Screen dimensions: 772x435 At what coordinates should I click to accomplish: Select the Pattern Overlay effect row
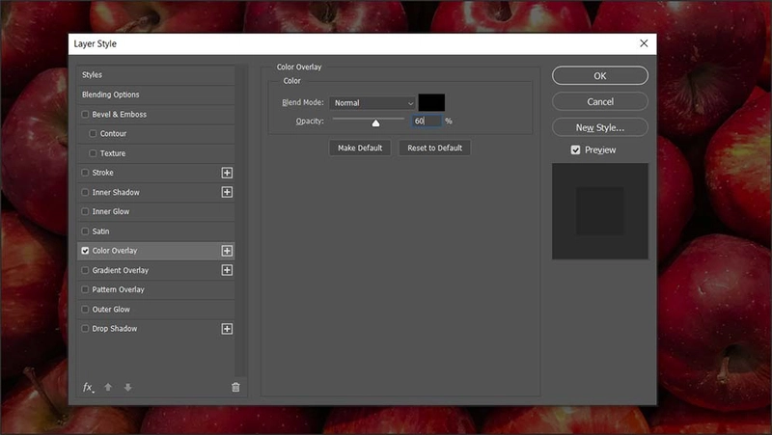[x=155, y=289]
